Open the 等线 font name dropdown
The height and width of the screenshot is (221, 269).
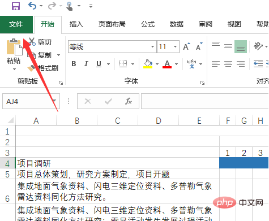152,46
